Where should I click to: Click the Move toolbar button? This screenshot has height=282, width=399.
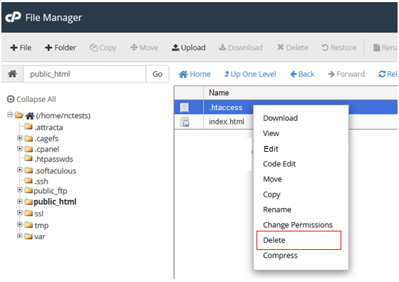pos(144,48)
